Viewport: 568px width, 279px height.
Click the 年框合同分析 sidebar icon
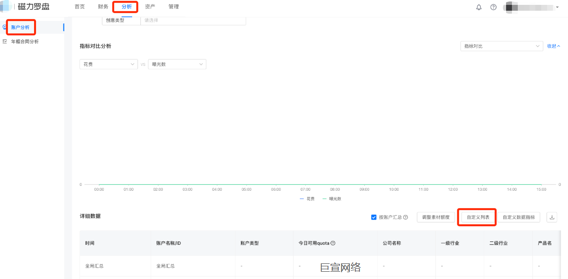(5, 41)
